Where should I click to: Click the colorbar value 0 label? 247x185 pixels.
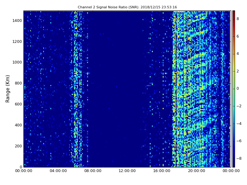238,88
